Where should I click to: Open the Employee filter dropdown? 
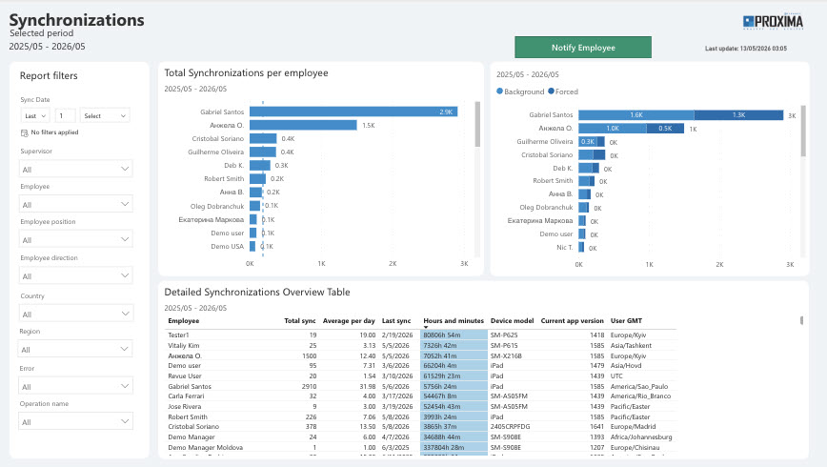75,204
